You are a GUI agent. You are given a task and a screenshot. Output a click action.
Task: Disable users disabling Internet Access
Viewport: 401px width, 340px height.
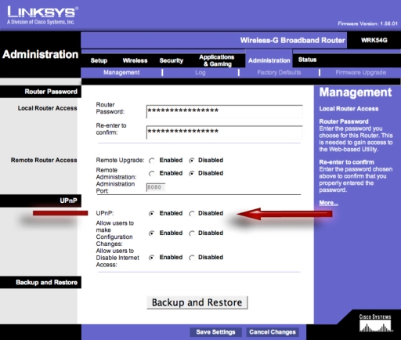tap(192, 258)
